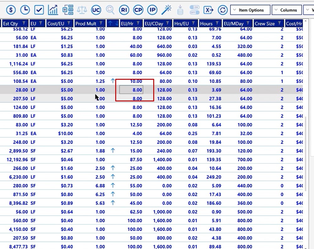
Task: Click the magic wand tool icon
Action: [x=166, y=10]
